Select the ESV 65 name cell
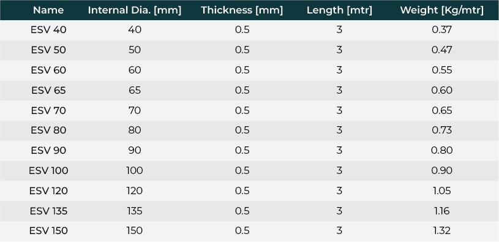This screenshot has width=499, height=242. pyautogui.click(x=48, y=91)
